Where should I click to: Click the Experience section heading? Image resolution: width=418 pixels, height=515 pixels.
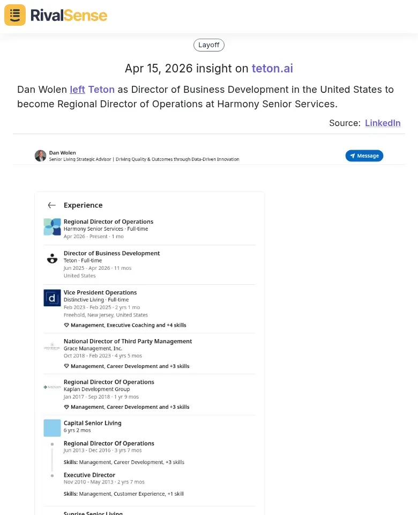(83, 205)
